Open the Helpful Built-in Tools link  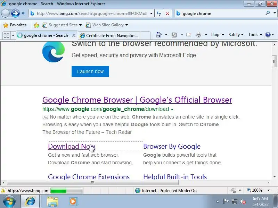pyautogui.click(x=175, y=176)
